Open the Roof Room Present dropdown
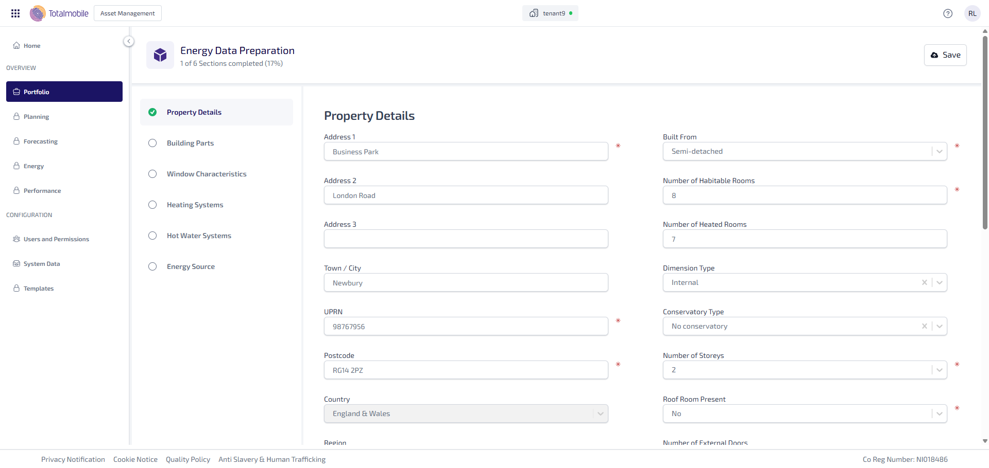Screen dimensions: 989x468 (x=939, y=413)
